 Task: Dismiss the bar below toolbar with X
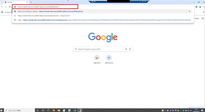pos(203,12)
